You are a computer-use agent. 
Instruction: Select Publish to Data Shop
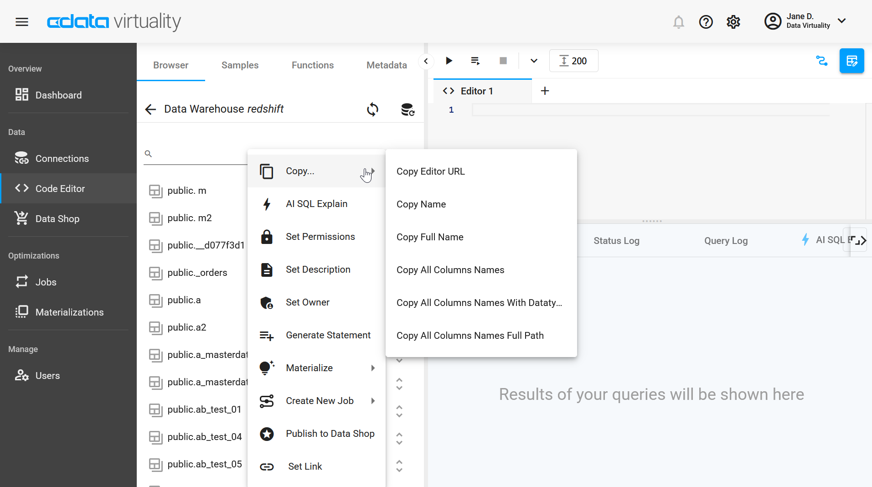330,433
